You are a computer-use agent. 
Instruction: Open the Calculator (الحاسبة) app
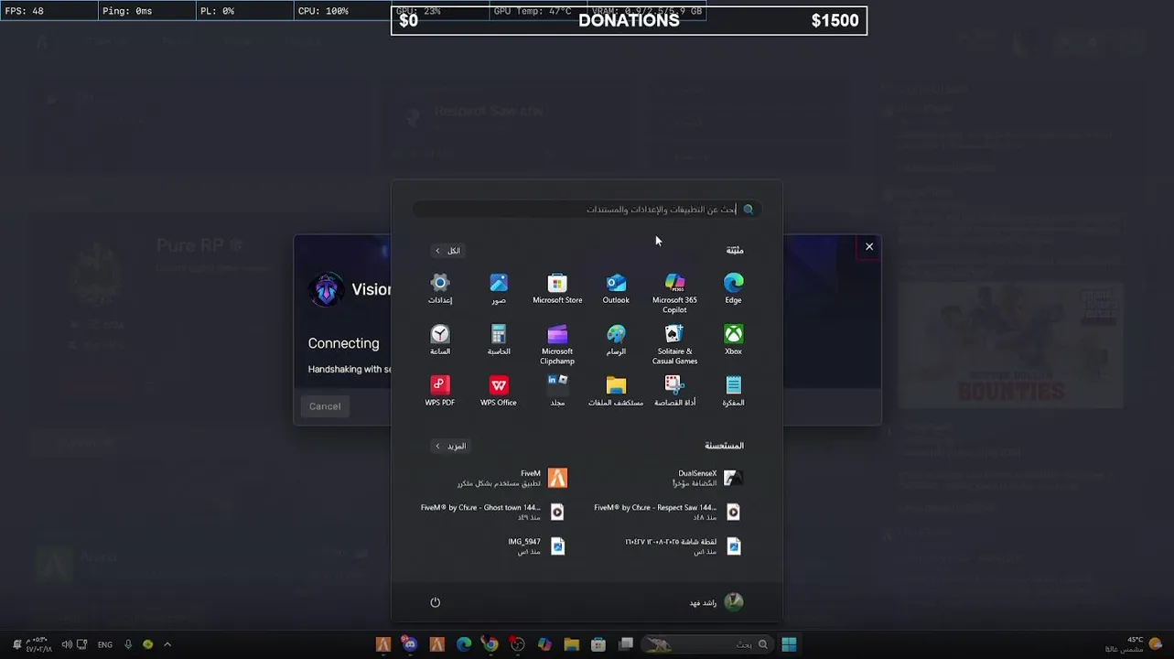(x=499, y=340)
